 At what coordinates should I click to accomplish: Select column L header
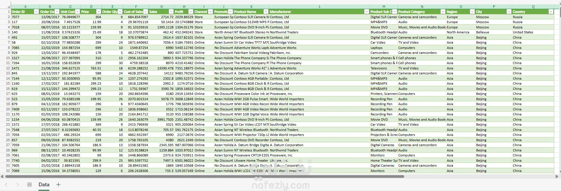(319, 6)
